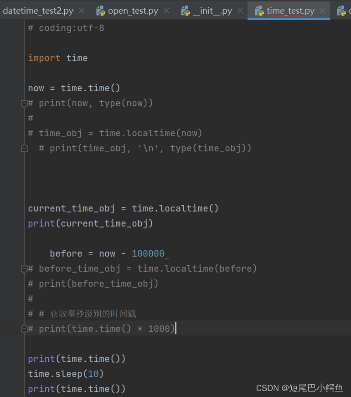
Task: Click the __init__.py Python file icon
Action: 186,11
